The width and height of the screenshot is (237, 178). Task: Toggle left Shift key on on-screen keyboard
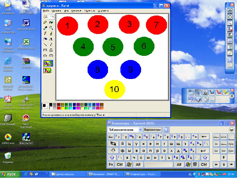pos(112,157)
